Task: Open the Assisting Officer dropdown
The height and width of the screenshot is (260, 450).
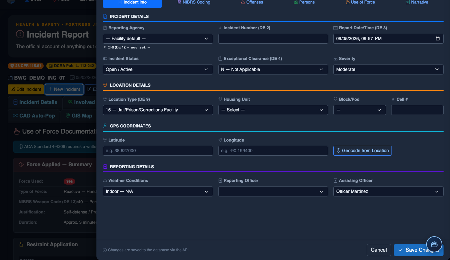Action: (388, 191)
